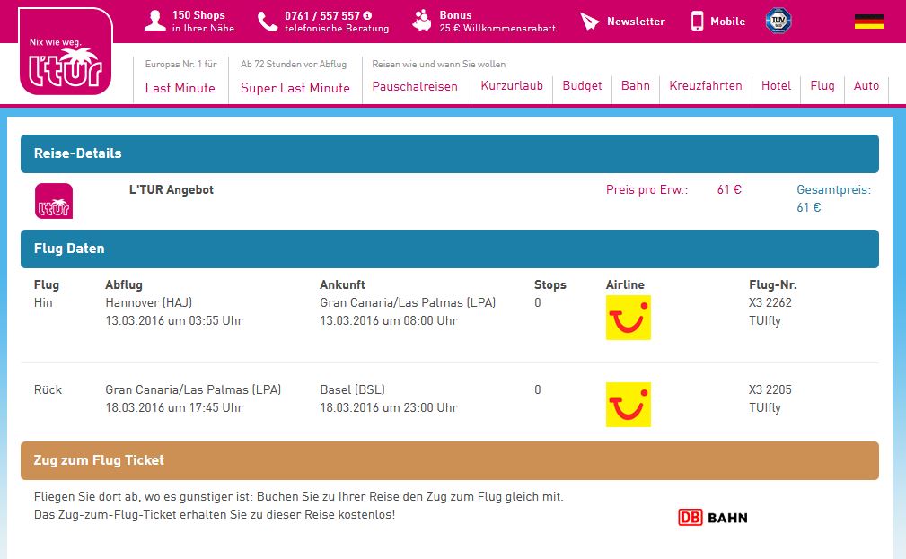This screenshot has width=906, height=559.
Task: Click arrival time 13.03.2016 um 08:00 Uhr
Action: (x=388, y=320)
